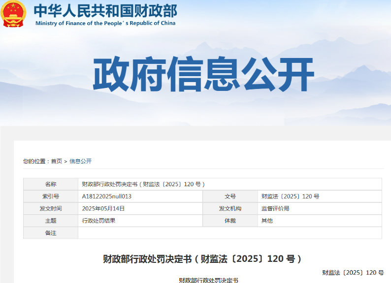Screen dimensions: 391x283
Task: Select the document name in 名称 row
Action: 143,184
